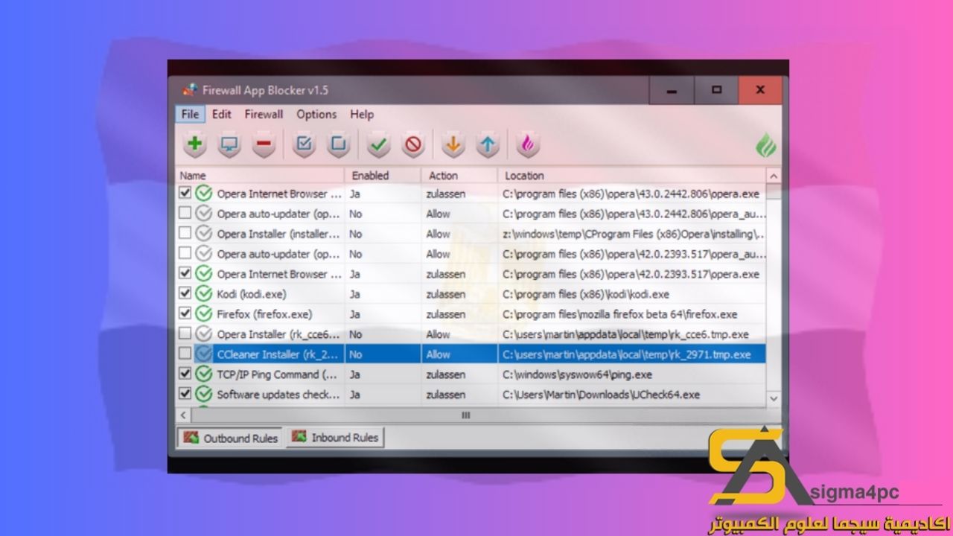The image size is (953, 536).
Task: Uncheck the Software updates check checkbox
Action: [x=185, y=395]
